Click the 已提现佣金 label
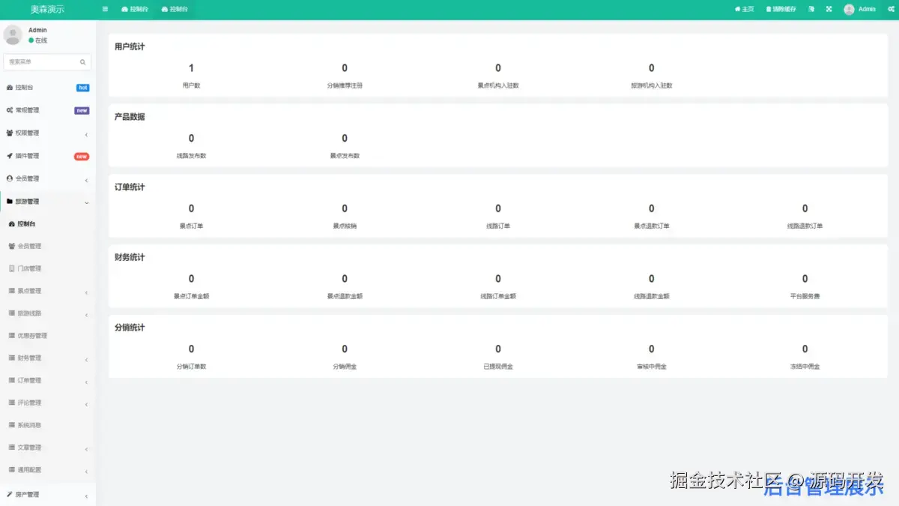The height and width of the screenshot is (506, 899). (x=498, y=367)
